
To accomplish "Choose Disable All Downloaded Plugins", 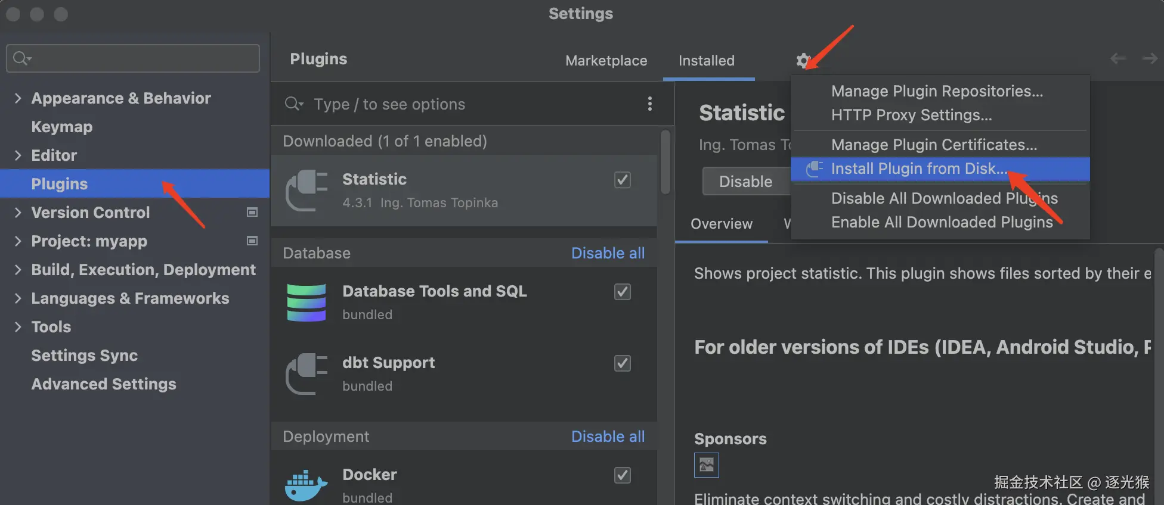I will [x=940, y=198].
